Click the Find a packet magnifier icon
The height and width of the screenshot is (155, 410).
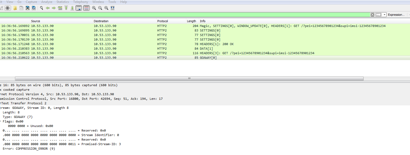[x=42, y=8]
